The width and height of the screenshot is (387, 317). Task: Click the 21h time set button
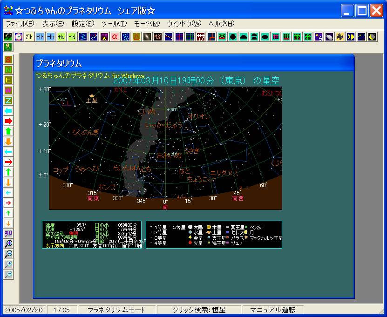coord(29,37)
